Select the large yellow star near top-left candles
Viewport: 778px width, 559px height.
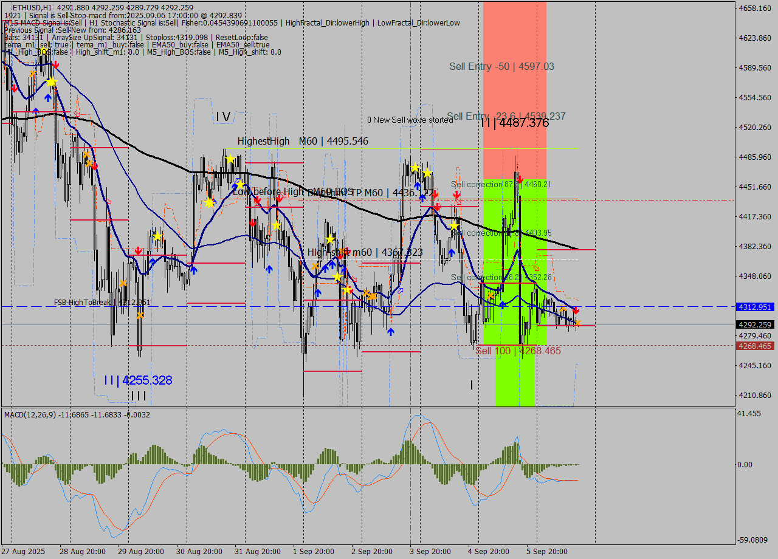pos(52,81)
